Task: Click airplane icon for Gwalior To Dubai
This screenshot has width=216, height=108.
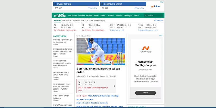Action: point(55,4)
